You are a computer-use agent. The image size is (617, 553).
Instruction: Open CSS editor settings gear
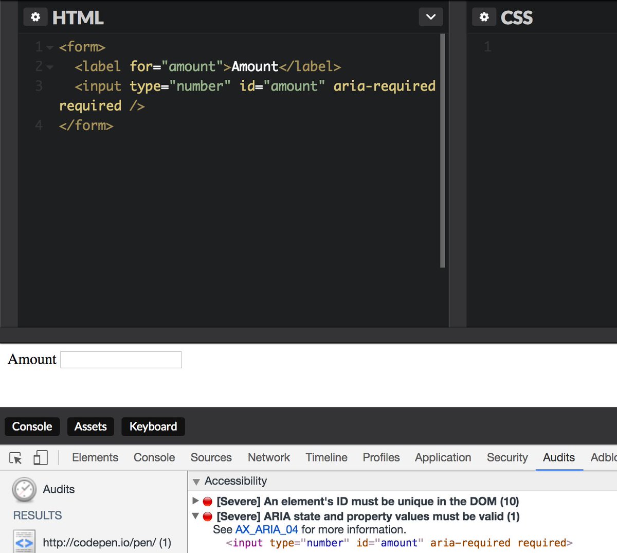(x=484, y=17)
